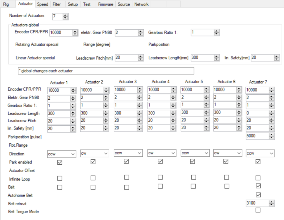Decrease the global Encoder CPR/PPR value

[x=74, y=34]
